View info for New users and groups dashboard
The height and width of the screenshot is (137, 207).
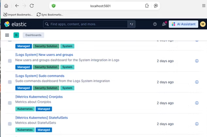[x=197, y=61]
